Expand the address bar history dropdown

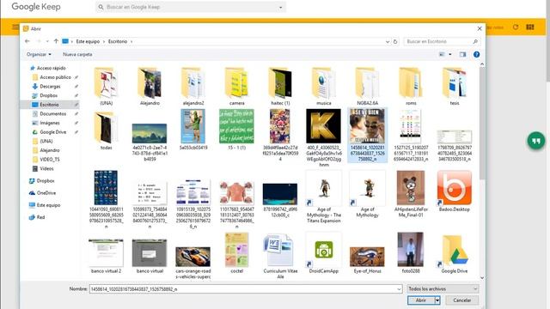(x=388, y=41)
